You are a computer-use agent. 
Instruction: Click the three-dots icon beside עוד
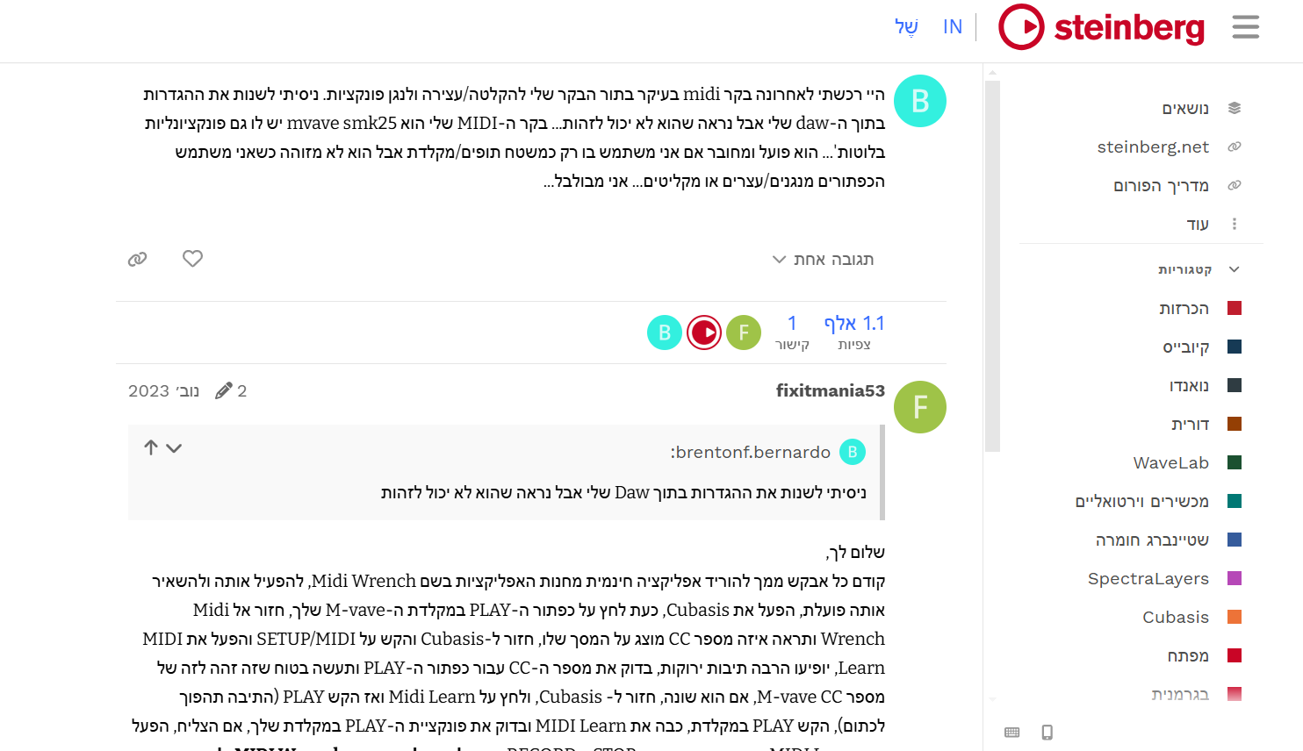pyautogui.click(x=1235, y=225)
